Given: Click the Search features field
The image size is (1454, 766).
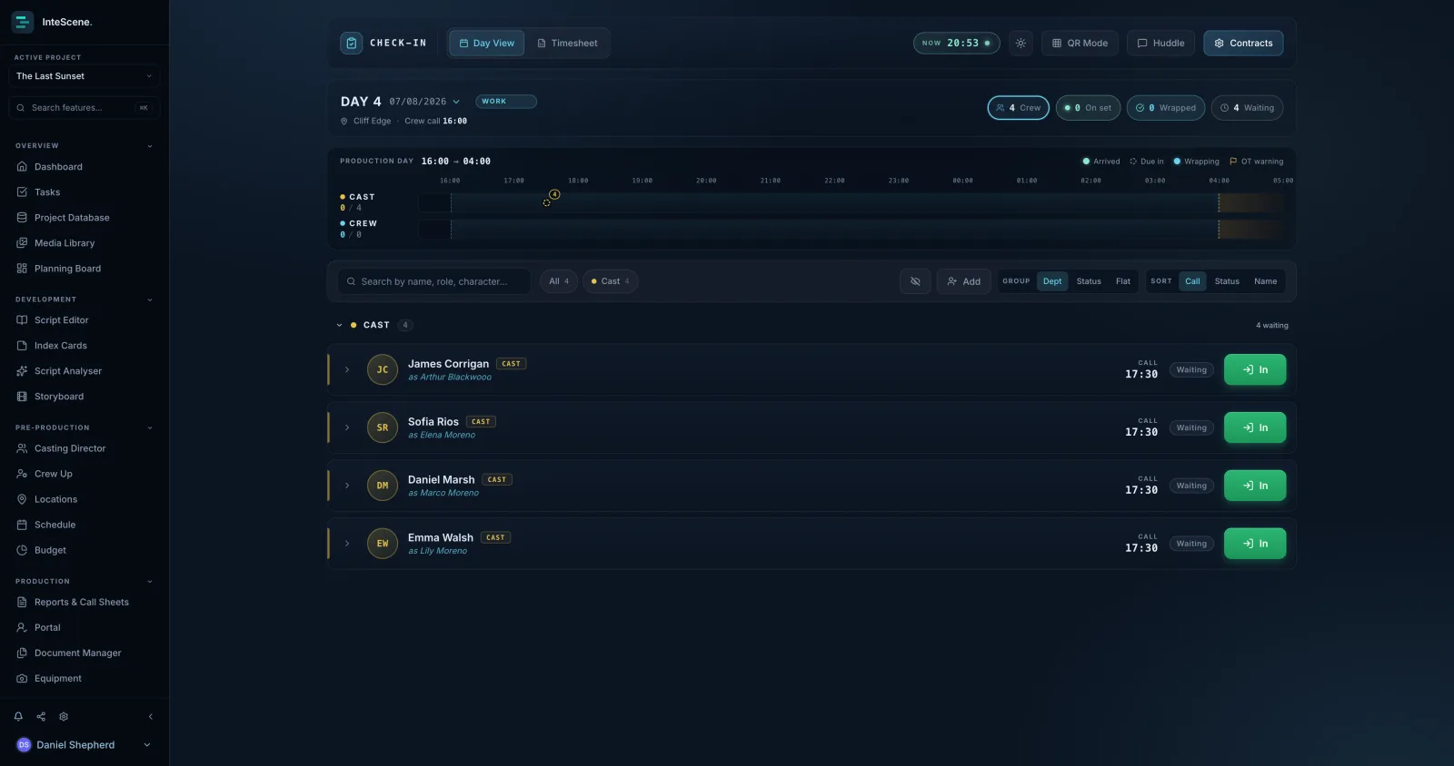Looking at the screenshot, I should (x=85, y=108).
